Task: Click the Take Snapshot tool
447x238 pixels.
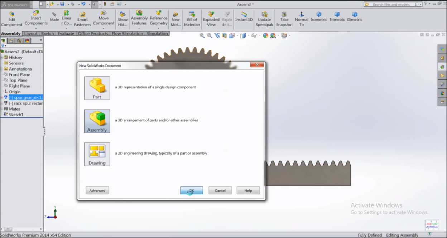Action: [x=284, y=19]
